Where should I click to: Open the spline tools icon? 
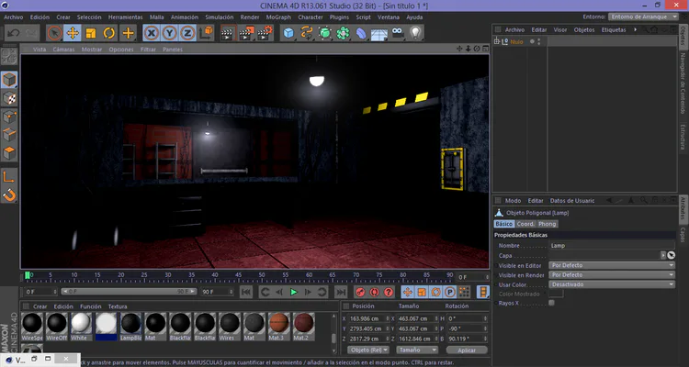tap(306, 33)
